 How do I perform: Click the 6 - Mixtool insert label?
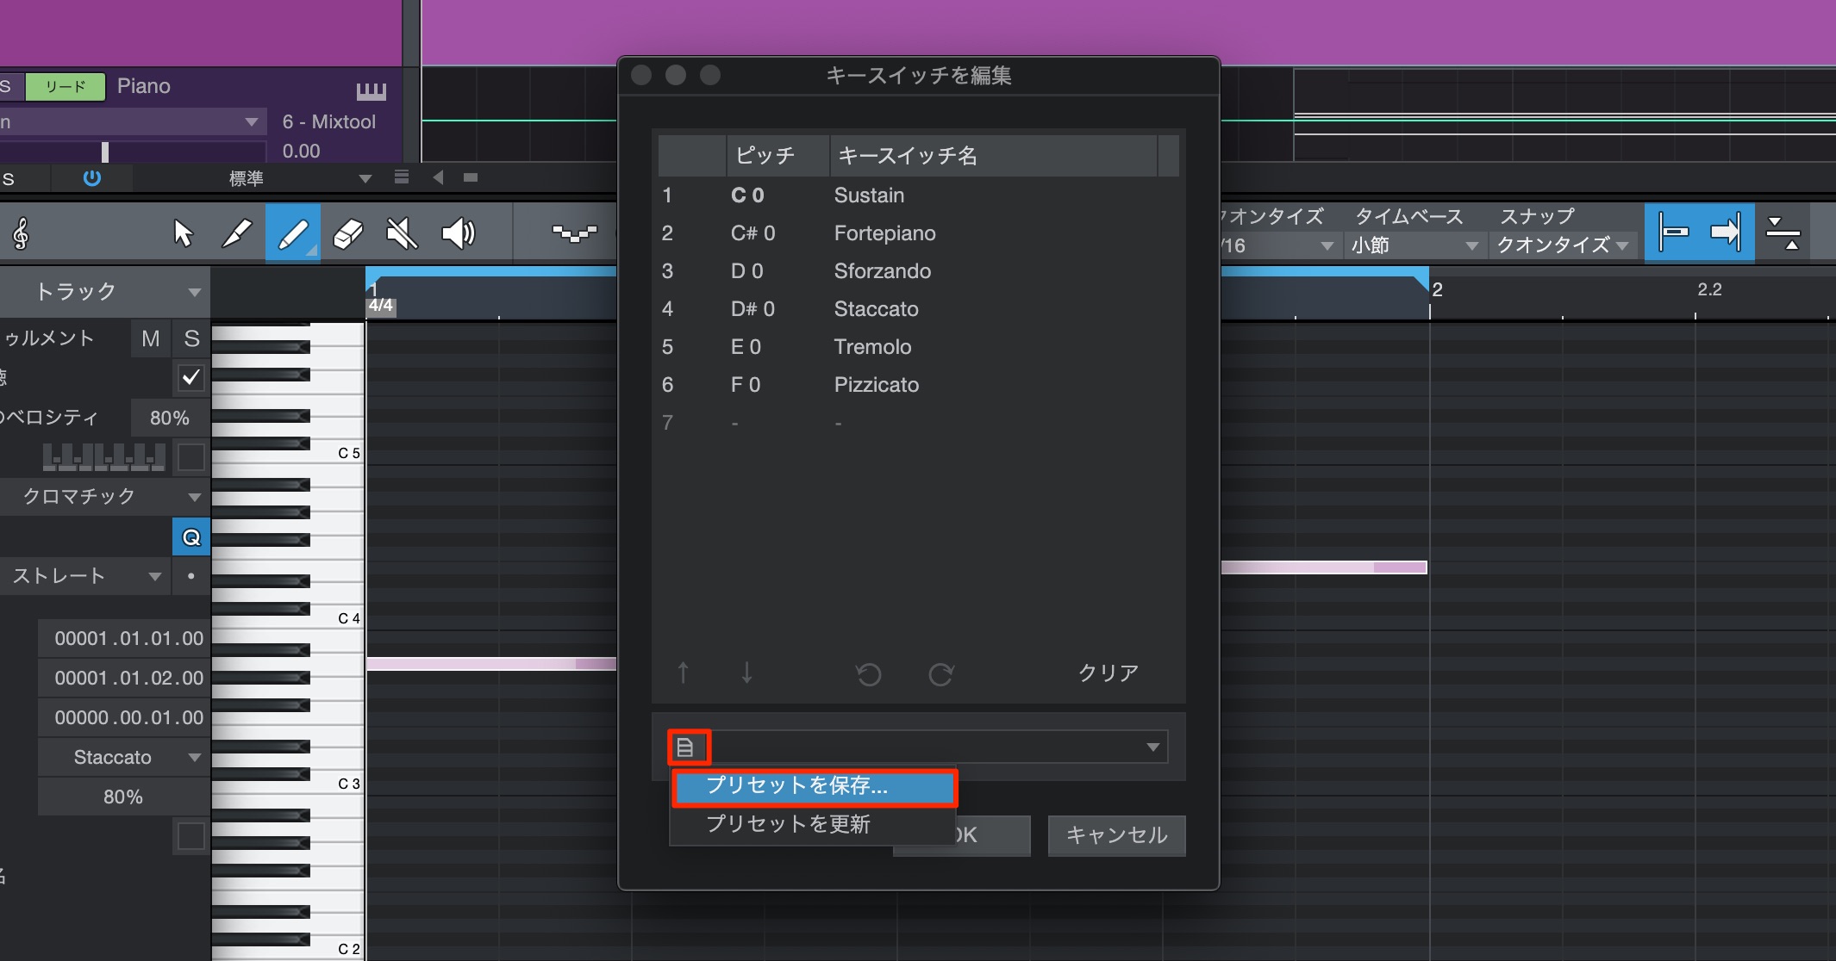coord(329,121)
